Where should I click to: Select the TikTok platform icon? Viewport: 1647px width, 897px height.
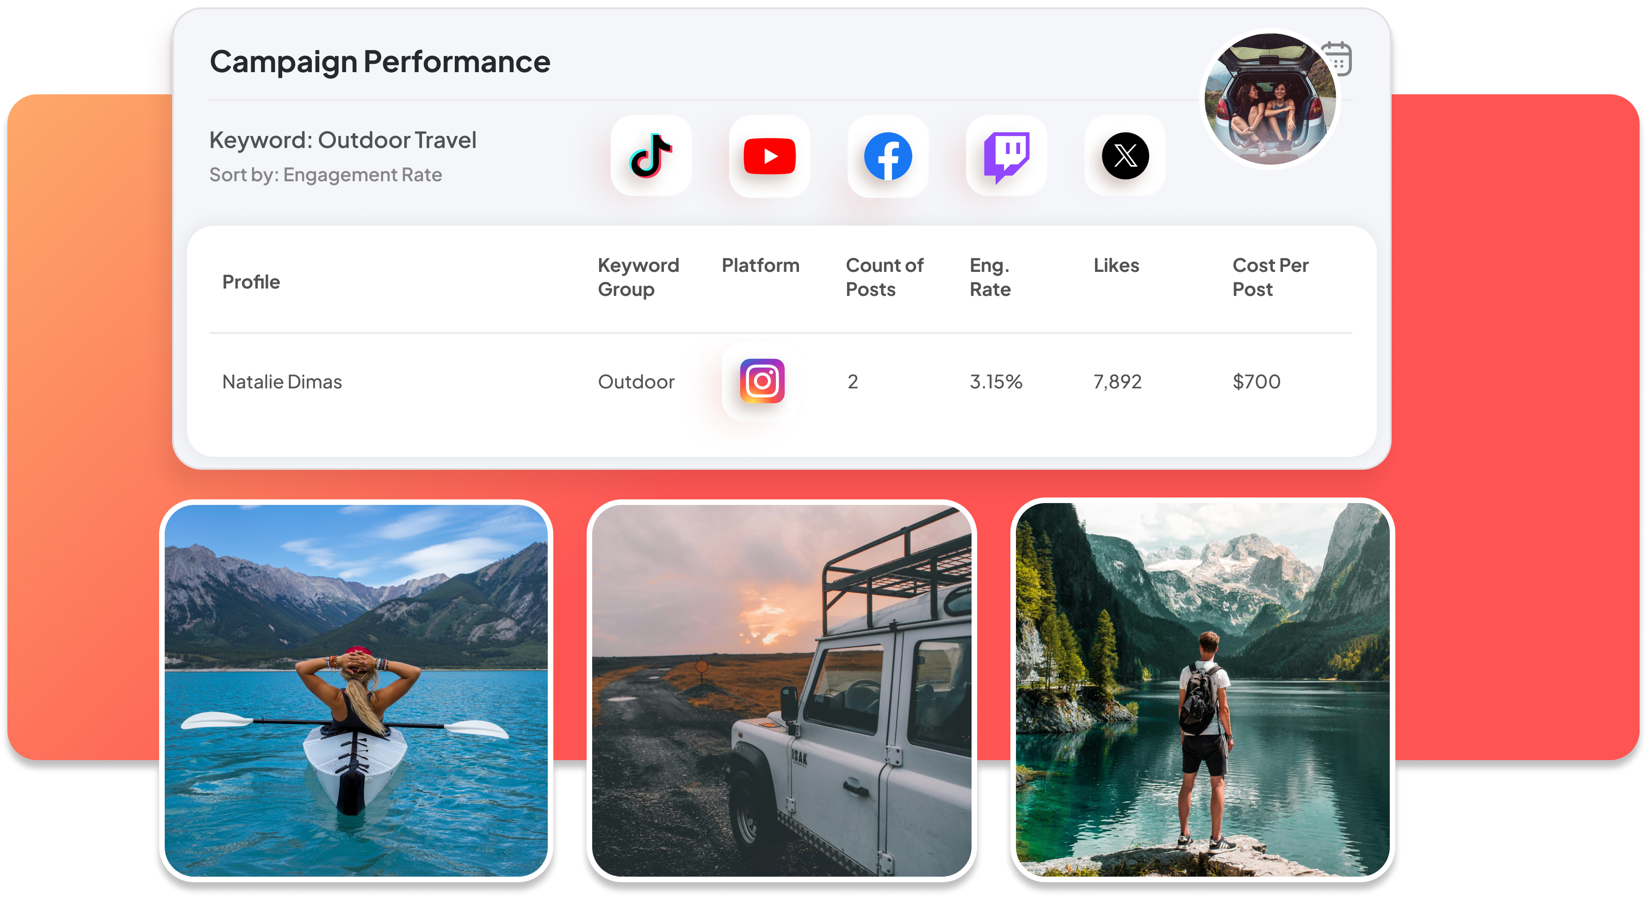pyautogui.click(x=651, y=155)
